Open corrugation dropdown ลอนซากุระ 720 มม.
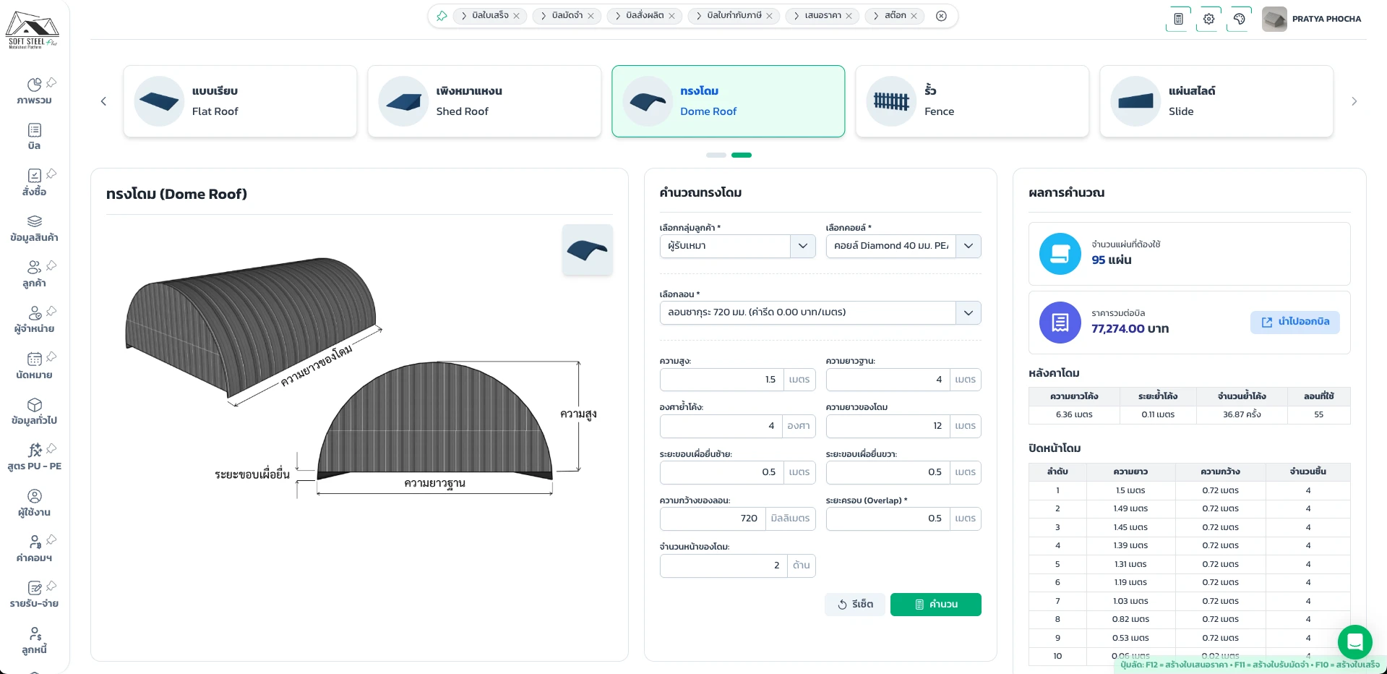 coord(820,312)
